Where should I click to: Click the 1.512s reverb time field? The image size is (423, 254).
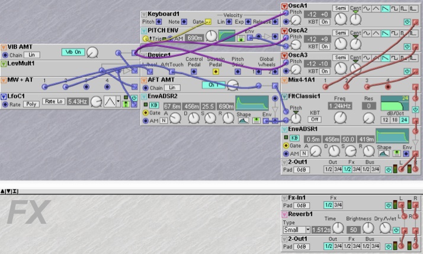321,229
